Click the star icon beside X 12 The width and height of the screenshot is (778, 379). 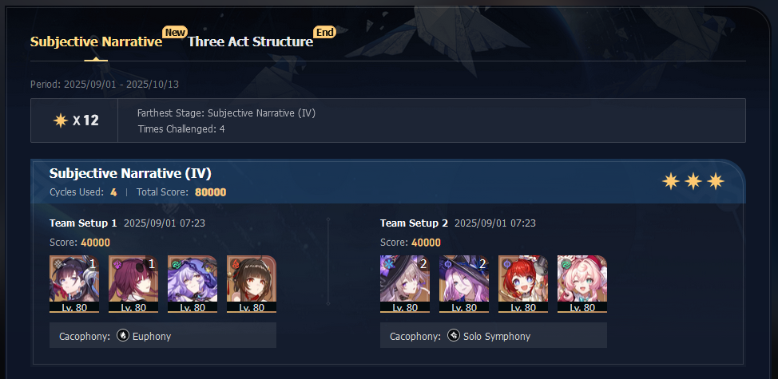pyautogui.click(x=61, y=120)
